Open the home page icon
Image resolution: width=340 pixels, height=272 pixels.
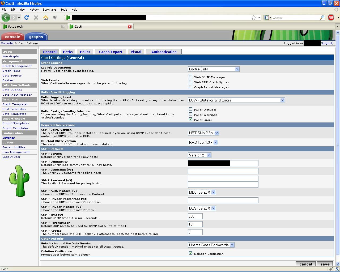(46, 18)
